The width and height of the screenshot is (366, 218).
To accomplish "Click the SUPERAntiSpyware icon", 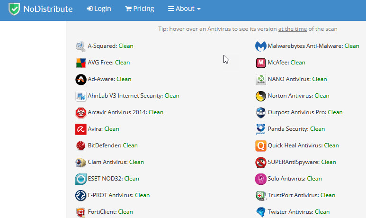I will tap(261, 162).
